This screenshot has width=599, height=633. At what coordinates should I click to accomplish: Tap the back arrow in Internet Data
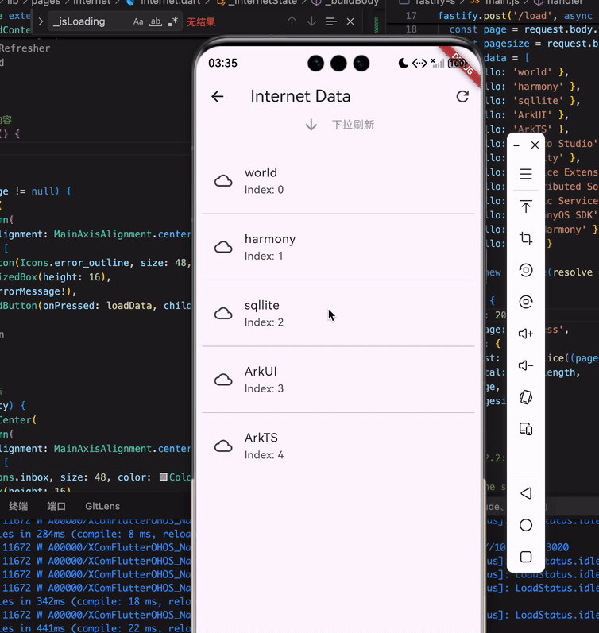(218, 96)
